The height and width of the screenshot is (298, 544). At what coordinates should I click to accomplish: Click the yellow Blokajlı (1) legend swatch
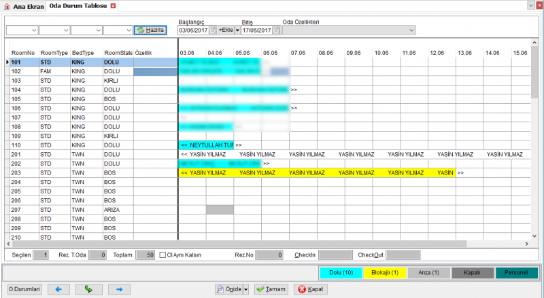[385, 273]
